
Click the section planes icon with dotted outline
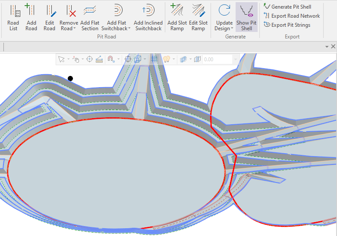(183, 59)
